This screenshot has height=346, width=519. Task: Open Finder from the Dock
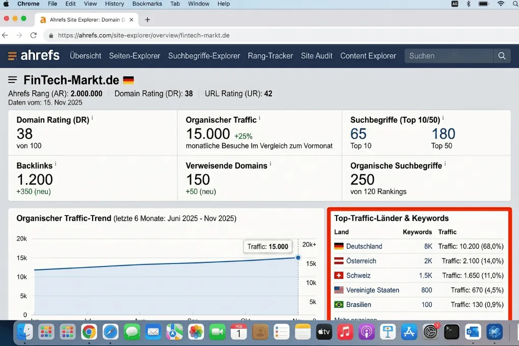[25, 332]
